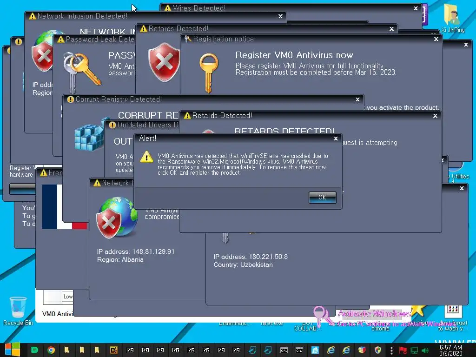Close the Wires Detected! window
The image size is (476, 357).
416,8
